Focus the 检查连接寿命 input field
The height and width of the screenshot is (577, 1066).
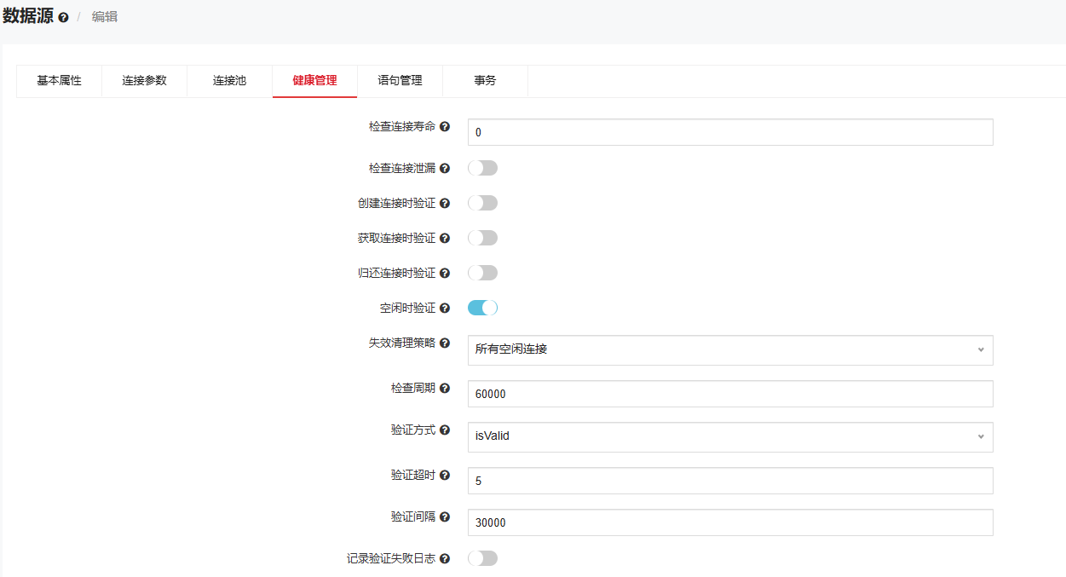730,132
